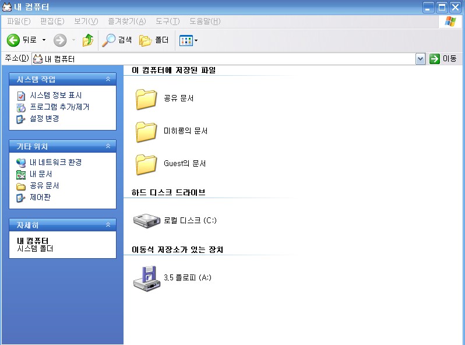Open the 즐겨찾기(A) menu
This screenshot has height=345, width=465.
pos(127,22)
